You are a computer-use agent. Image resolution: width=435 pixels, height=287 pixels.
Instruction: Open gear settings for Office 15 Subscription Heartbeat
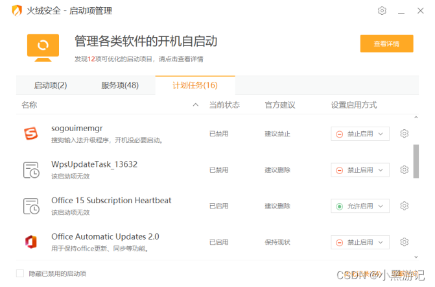click(x=404, y=206)
